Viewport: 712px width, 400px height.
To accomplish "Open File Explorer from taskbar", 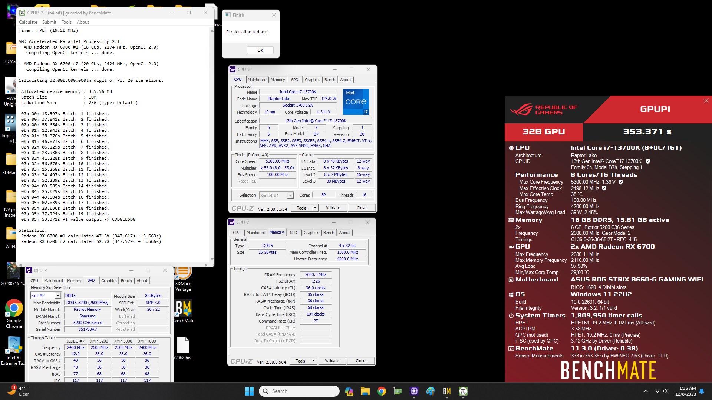I will (365, 391).
